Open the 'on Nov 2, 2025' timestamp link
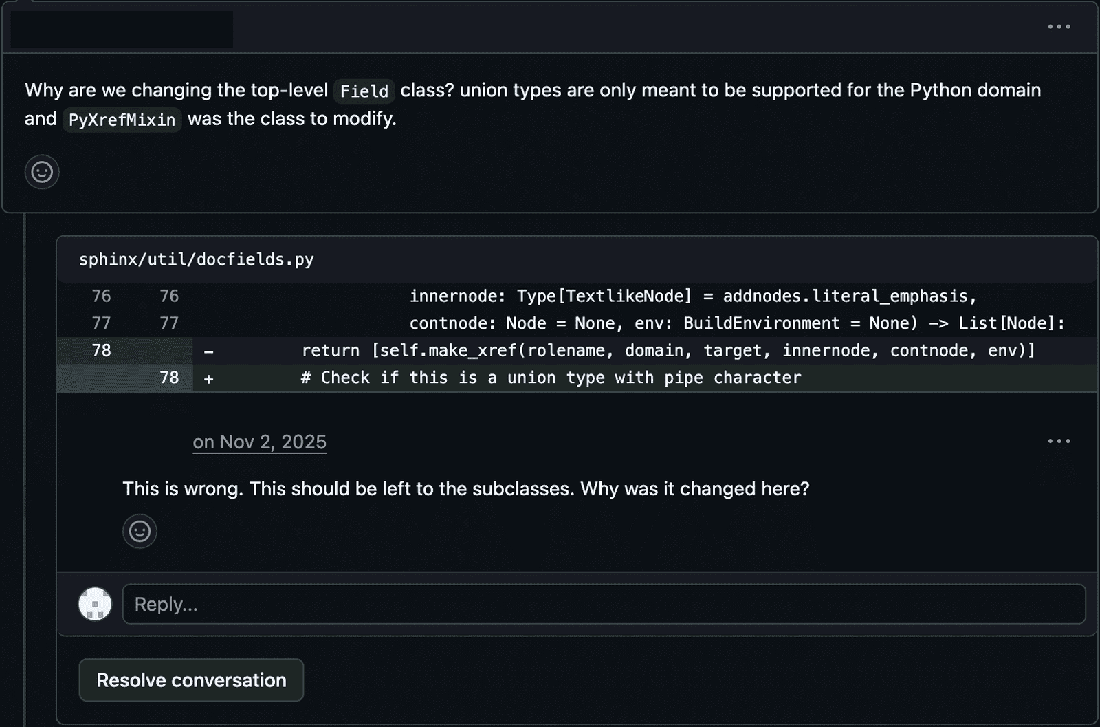 click(x=259, y=442)
